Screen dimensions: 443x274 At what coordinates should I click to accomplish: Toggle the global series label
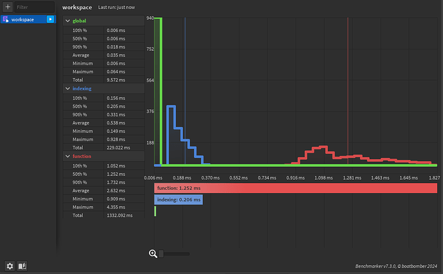(80, 21)
